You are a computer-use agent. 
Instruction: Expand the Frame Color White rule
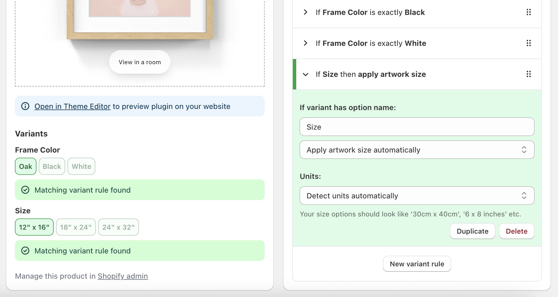(306, 43)
